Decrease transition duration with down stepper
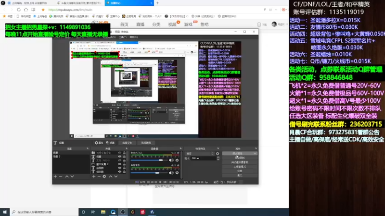 (x=218, y=159)
